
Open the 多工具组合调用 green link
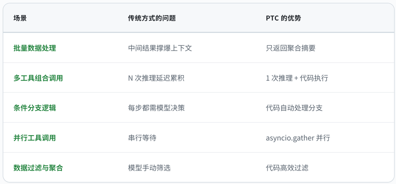click(x=38, y=78)
